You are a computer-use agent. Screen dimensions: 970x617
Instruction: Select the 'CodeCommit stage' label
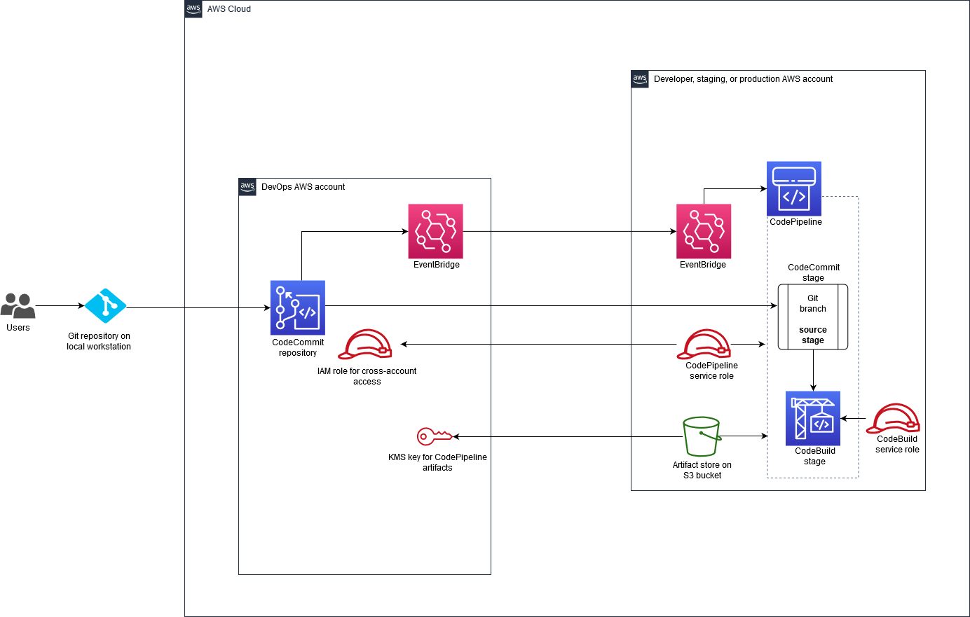click(x=813, y=272)
